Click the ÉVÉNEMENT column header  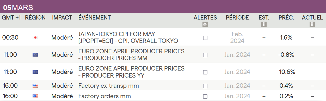click(x=95, y=18)
